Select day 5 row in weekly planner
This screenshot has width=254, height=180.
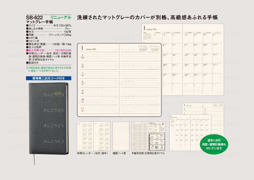click(x=99, y=56)
